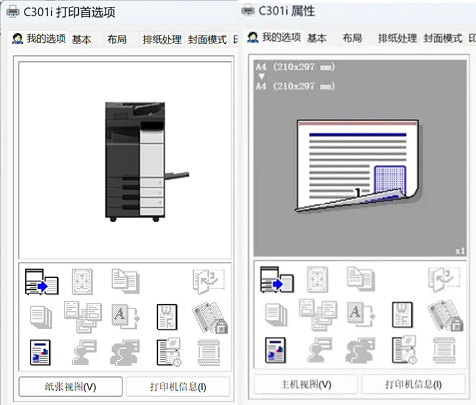This screenshot has height=405, width=476.
Task: Select 排纸处理 tab in 打印首选项 window
Action: [x=162, y=39]
